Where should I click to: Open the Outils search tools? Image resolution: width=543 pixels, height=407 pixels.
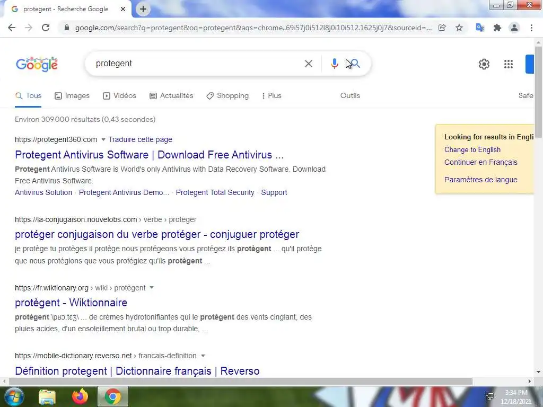[x=350, y=96]
